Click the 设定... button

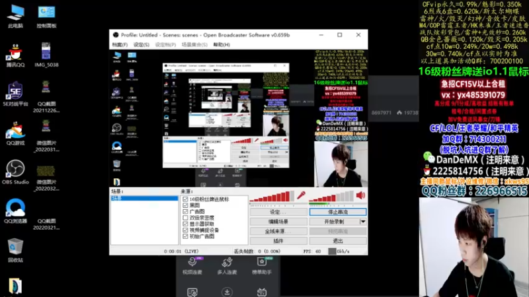[278, 212]
